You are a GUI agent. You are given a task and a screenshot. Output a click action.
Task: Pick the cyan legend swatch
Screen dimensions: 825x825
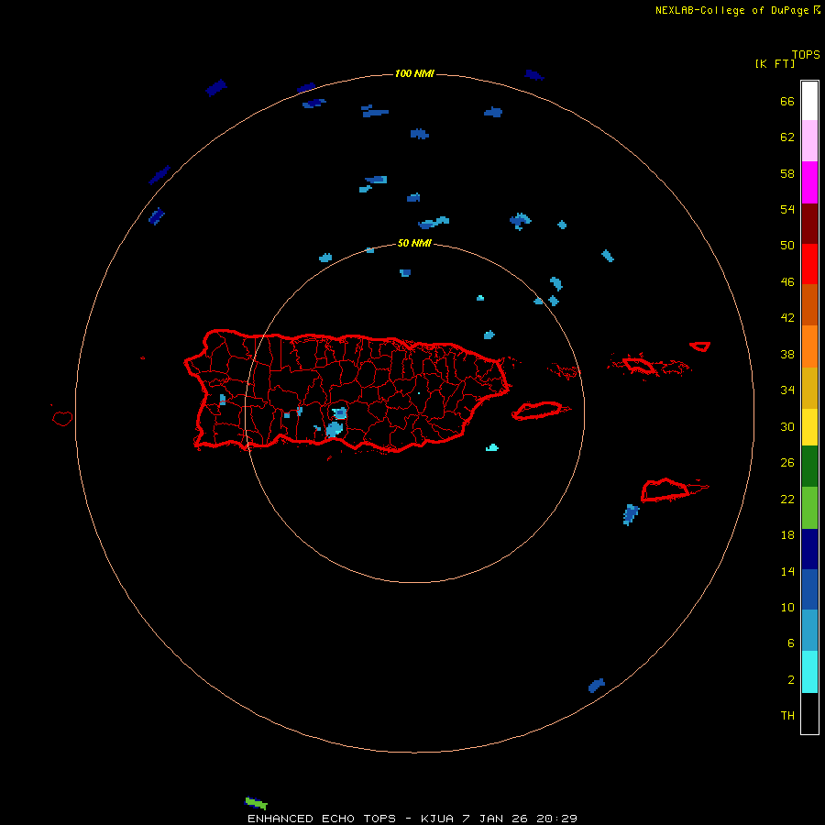pyautogui.click(x=809, y=672)
